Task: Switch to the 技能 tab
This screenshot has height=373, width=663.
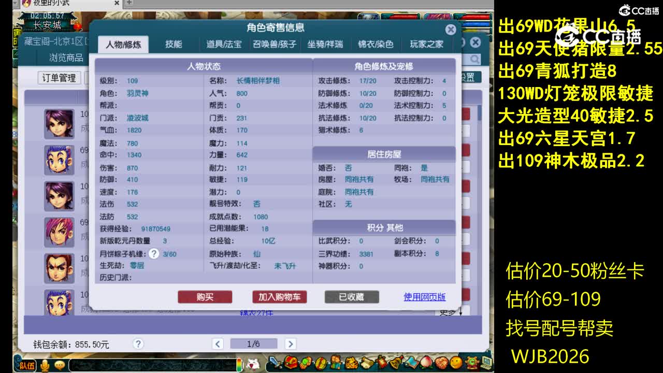Action: (x=174, y=44)
